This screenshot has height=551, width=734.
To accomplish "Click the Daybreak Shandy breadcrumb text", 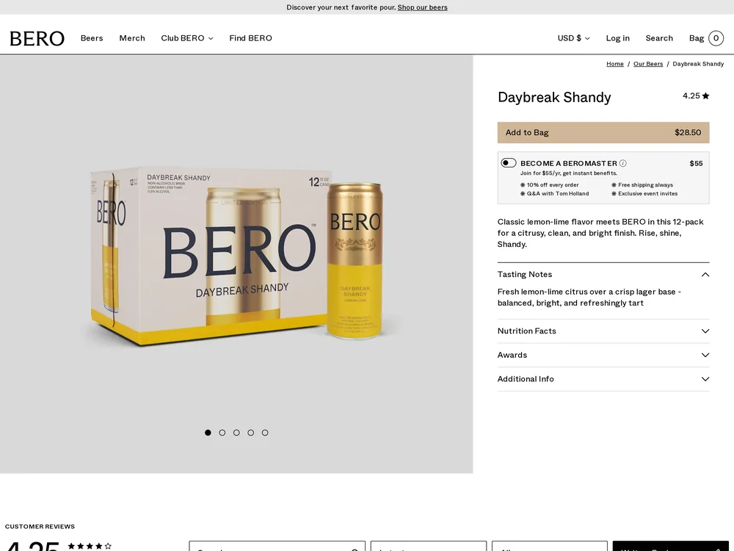I will pyautogui.click(x=698, y=64).
